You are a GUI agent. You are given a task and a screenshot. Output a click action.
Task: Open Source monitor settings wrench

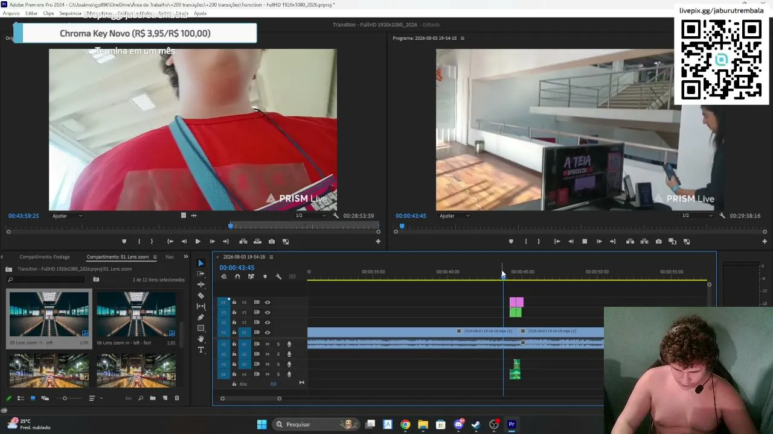[336, 216]
